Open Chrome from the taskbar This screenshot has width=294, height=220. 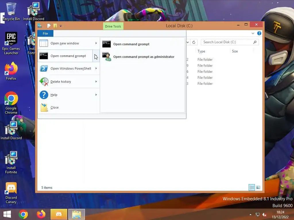(23, 214)
